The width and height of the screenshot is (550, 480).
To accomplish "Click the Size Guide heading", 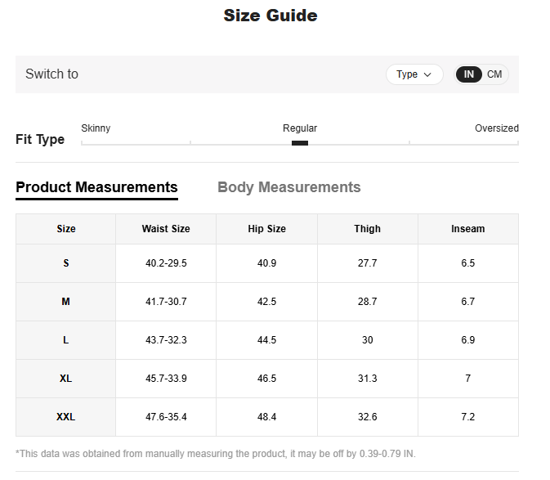I will pos(271,16).
